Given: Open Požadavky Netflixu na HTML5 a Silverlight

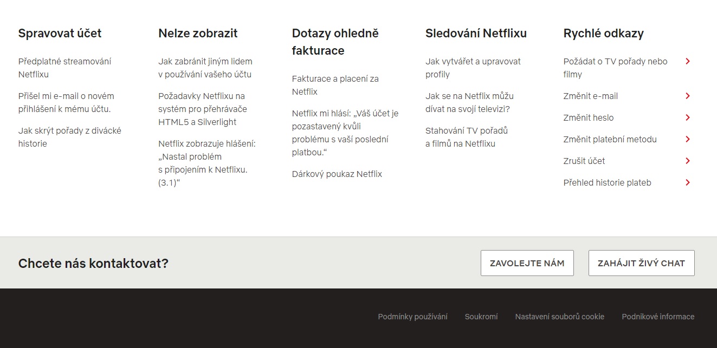Looking at the screenshot, I should 203,109.
